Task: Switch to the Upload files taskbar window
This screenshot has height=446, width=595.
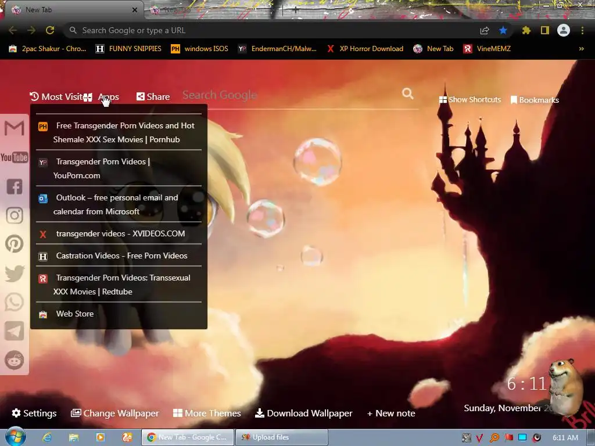Action: click(x=282, y=437)
